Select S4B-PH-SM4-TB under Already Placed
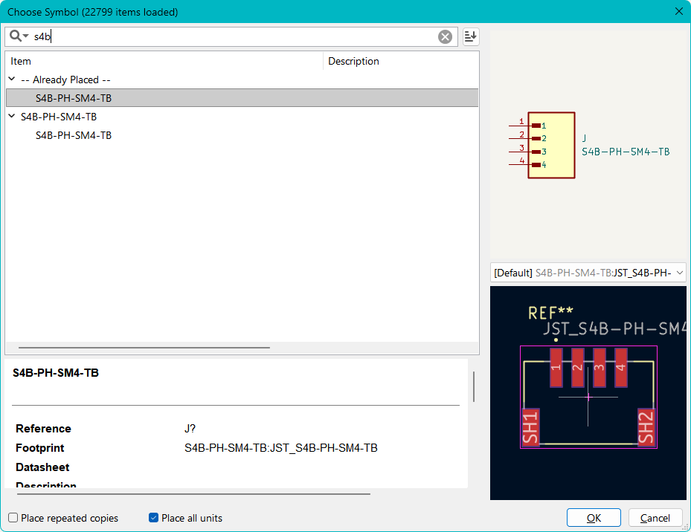This screenshot has width=691, height=532. [242, 98]
